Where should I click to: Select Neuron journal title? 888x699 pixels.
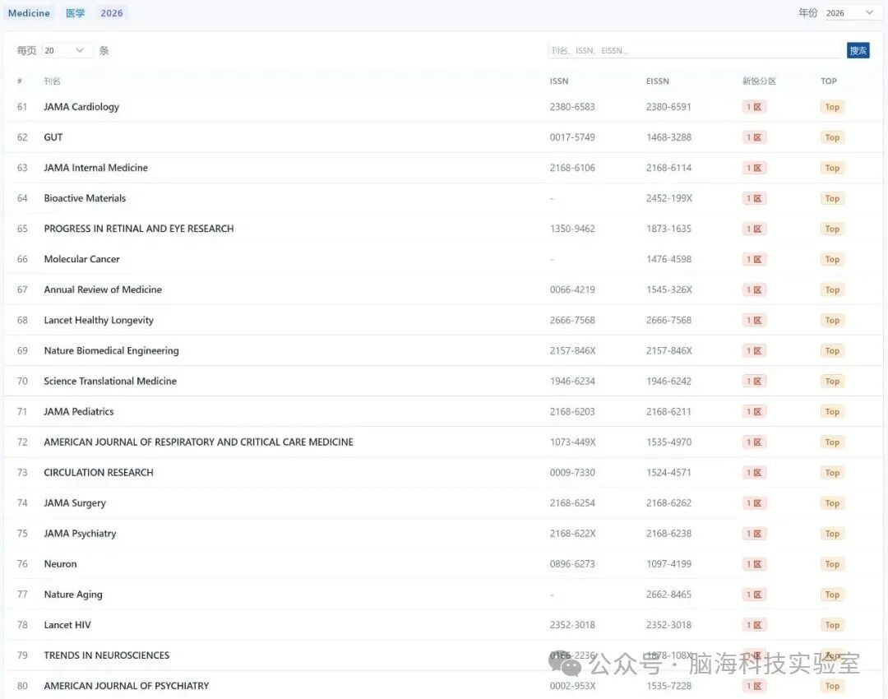pyautogui.click(x=60, y=564)
